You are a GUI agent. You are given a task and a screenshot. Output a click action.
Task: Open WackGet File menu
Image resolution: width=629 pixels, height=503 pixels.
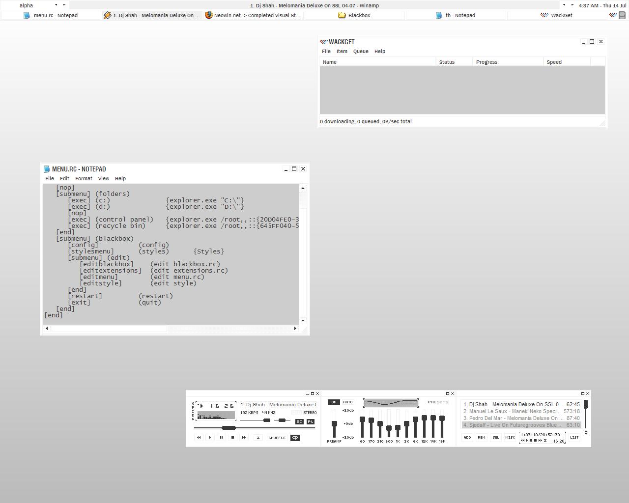point(326,51)
